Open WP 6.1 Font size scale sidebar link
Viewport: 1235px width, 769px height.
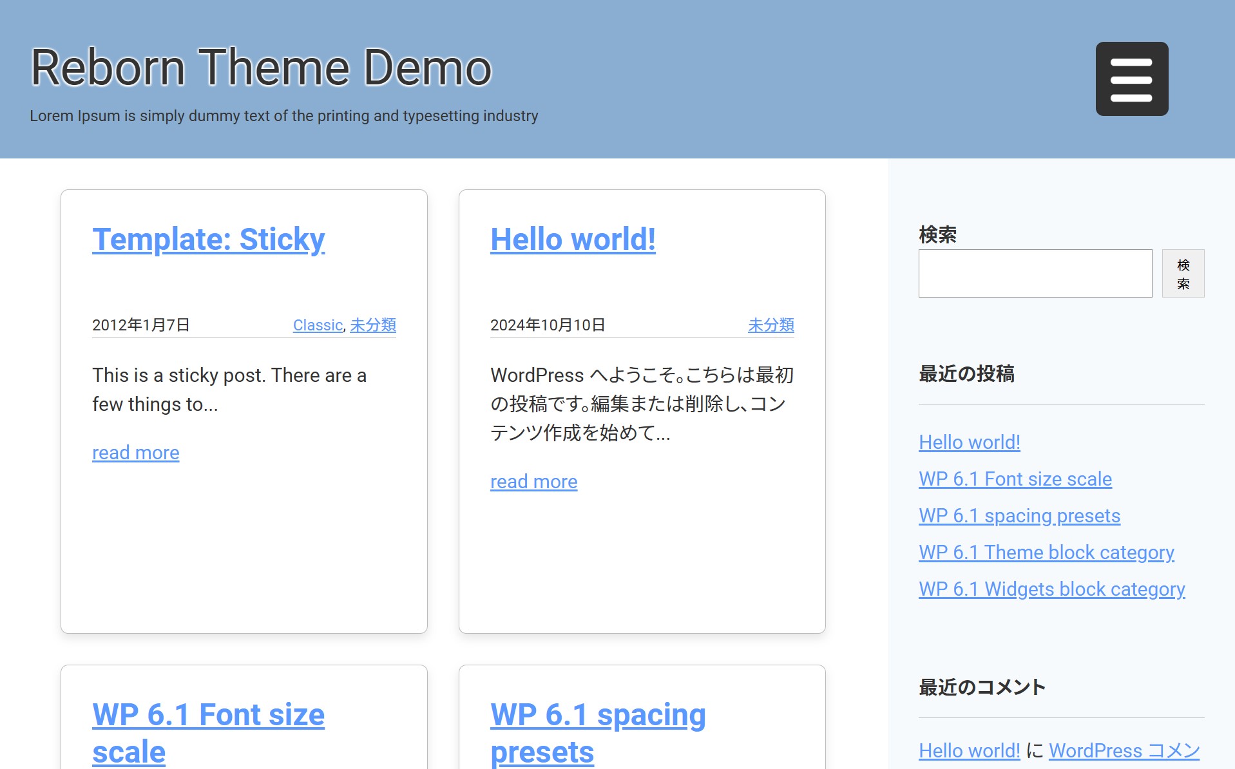pos(1015,479)
